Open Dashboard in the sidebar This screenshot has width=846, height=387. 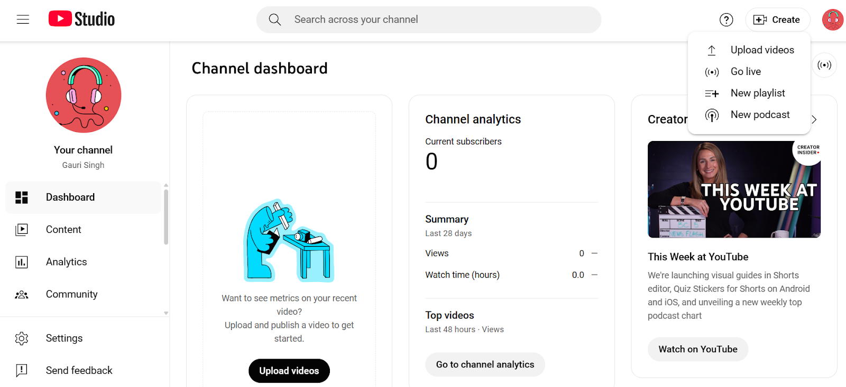(x=84, y=197)
